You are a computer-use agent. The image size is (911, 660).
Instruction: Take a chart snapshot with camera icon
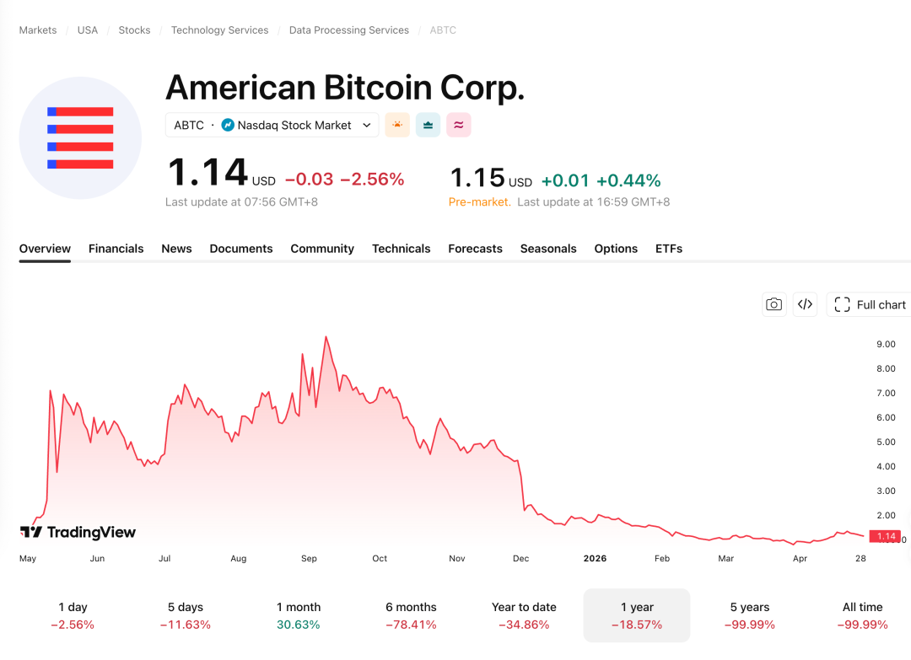tap(774, 304)
